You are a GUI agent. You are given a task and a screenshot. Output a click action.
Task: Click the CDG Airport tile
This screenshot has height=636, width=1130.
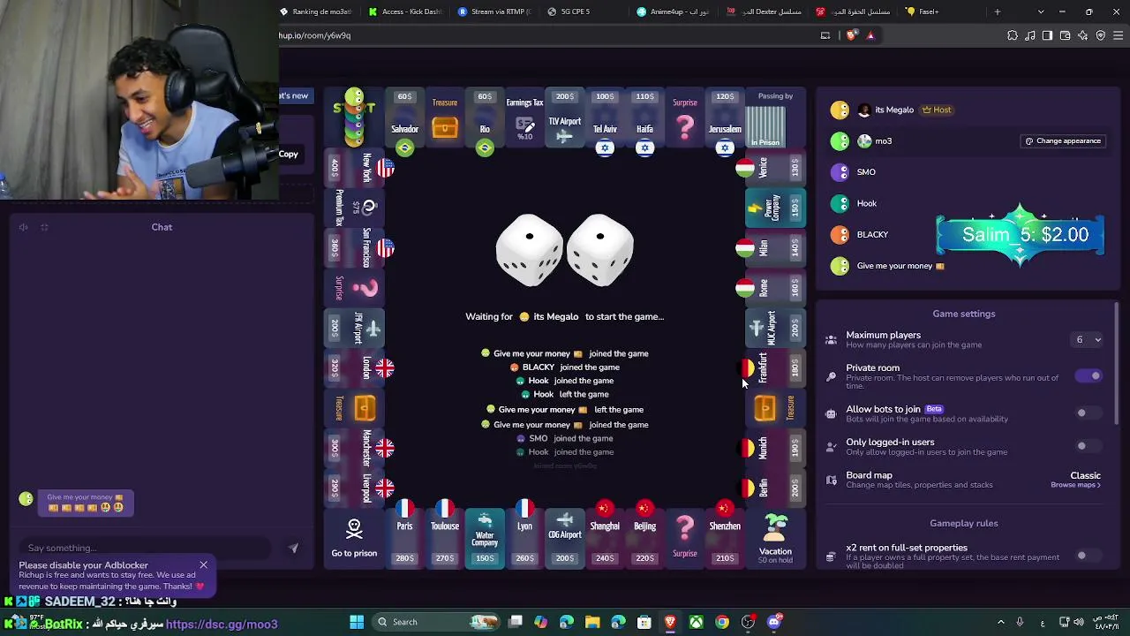(565, 538)
